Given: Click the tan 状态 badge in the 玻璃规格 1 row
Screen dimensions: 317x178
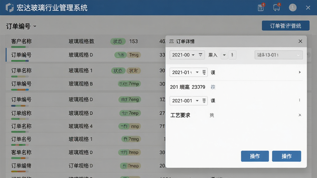Looking at the screenshot, I should tap(133, 71).
